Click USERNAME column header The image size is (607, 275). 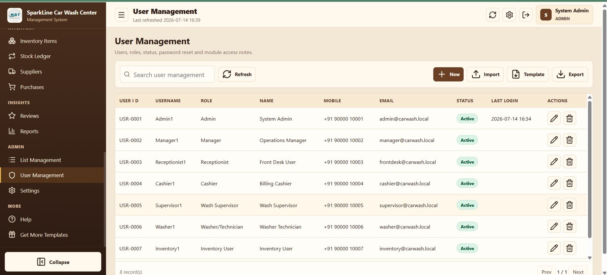[168, 101]
